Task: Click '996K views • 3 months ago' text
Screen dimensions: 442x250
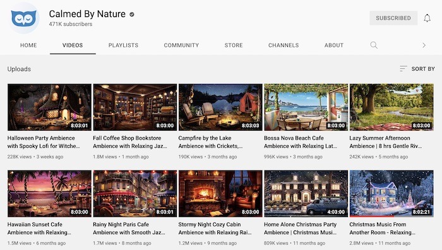Action: point(293,157)
